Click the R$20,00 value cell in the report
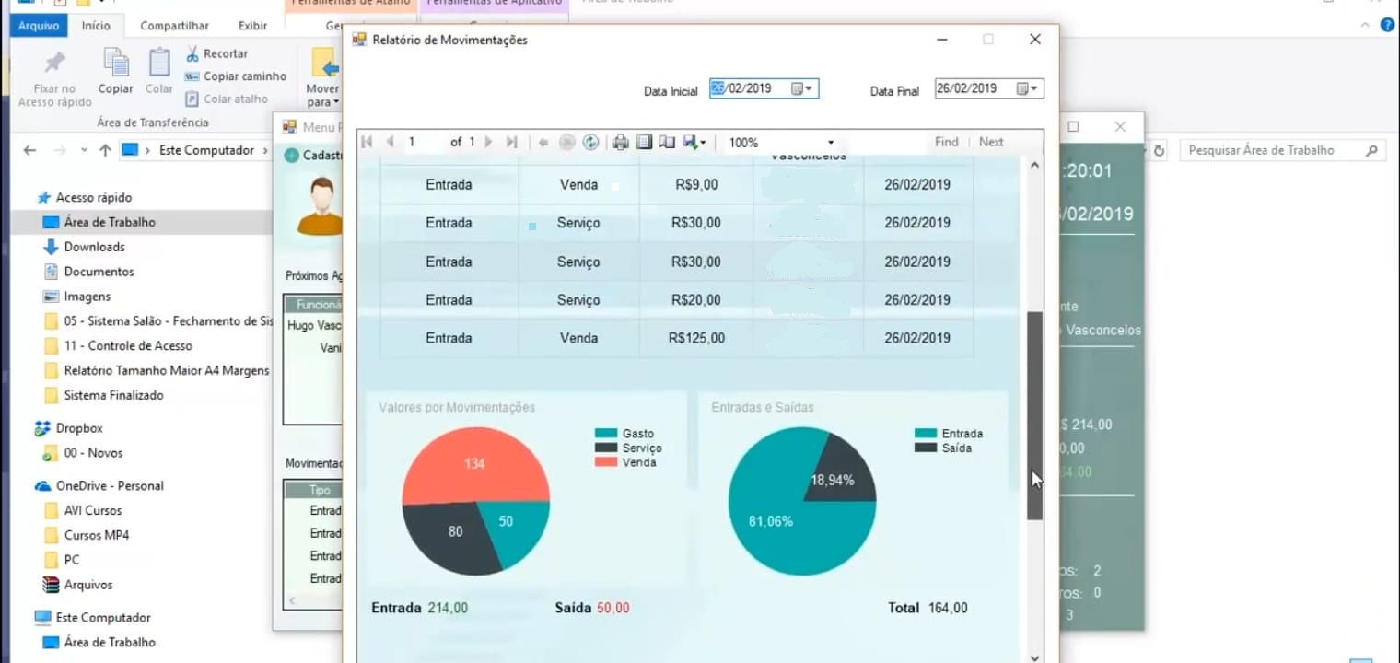Viewport: 1400px width, 663px height. [696, 299]
